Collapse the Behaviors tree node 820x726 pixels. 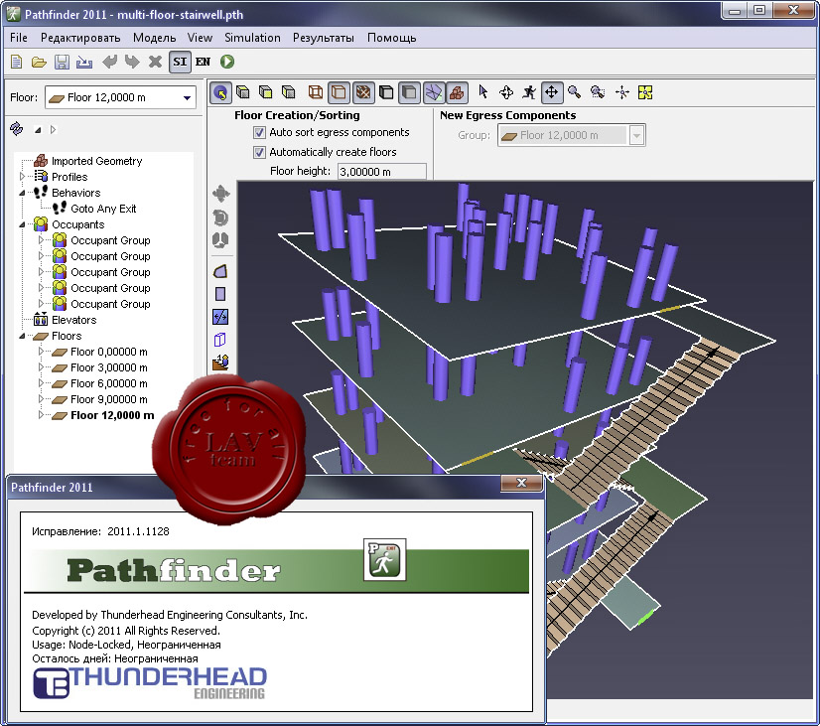click(x=23, y=193)
